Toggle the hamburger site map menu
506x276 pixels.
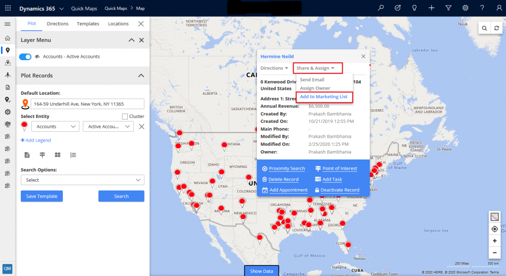click(7, 24)
